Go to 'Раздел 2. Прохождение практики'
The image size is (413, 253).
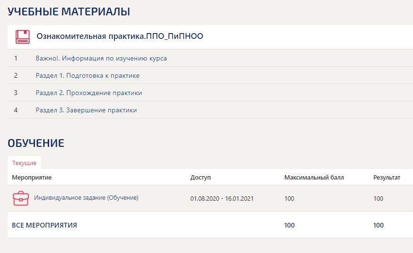click(89, 93)
